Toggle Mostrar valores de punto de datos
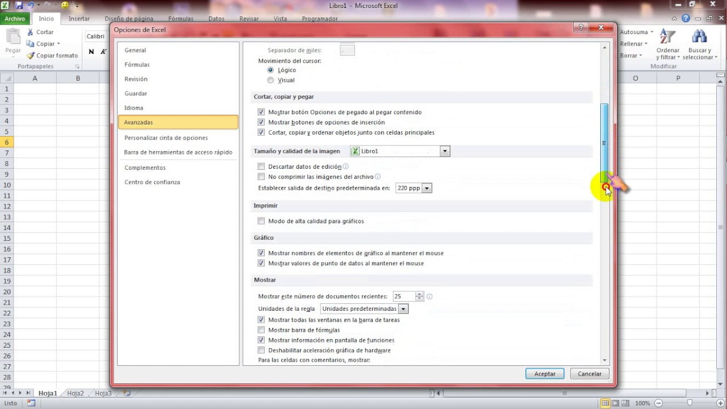Screen dimensions: 727x409 261,263
